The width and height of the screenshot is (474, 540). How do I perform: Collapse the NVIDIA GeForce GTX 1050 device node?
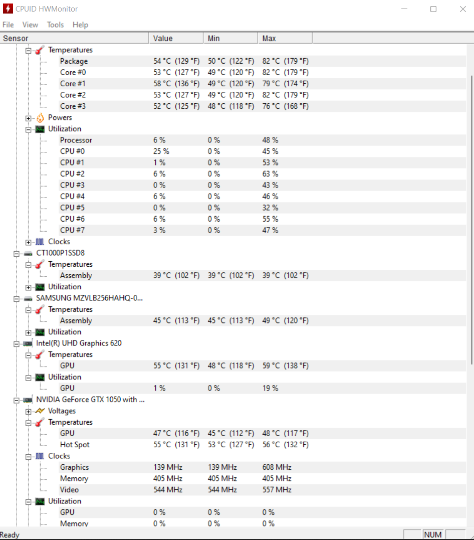coord(16,400)
